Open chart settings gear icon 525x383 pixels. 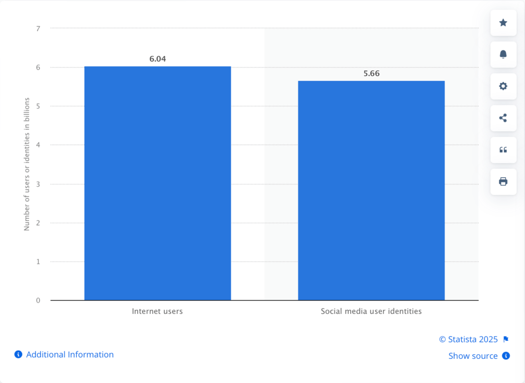coord(503,86)
